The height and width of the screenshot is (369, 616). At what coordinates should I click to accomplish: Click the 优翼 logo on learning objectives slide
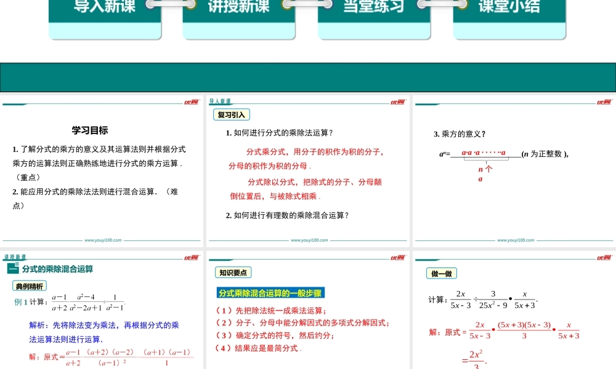[x=191, y=102]
